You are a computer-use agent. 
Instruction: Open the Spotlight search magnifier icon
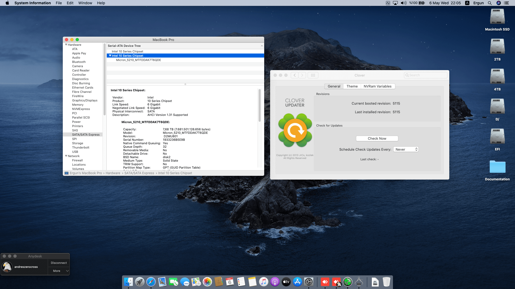tap(490, 3)
